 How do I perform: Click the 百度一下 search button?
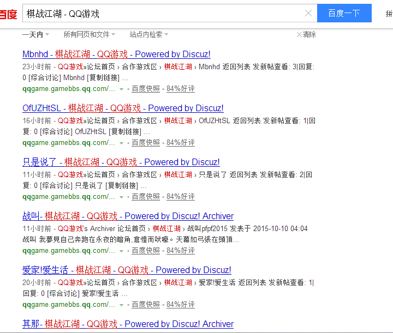(344, 13)
